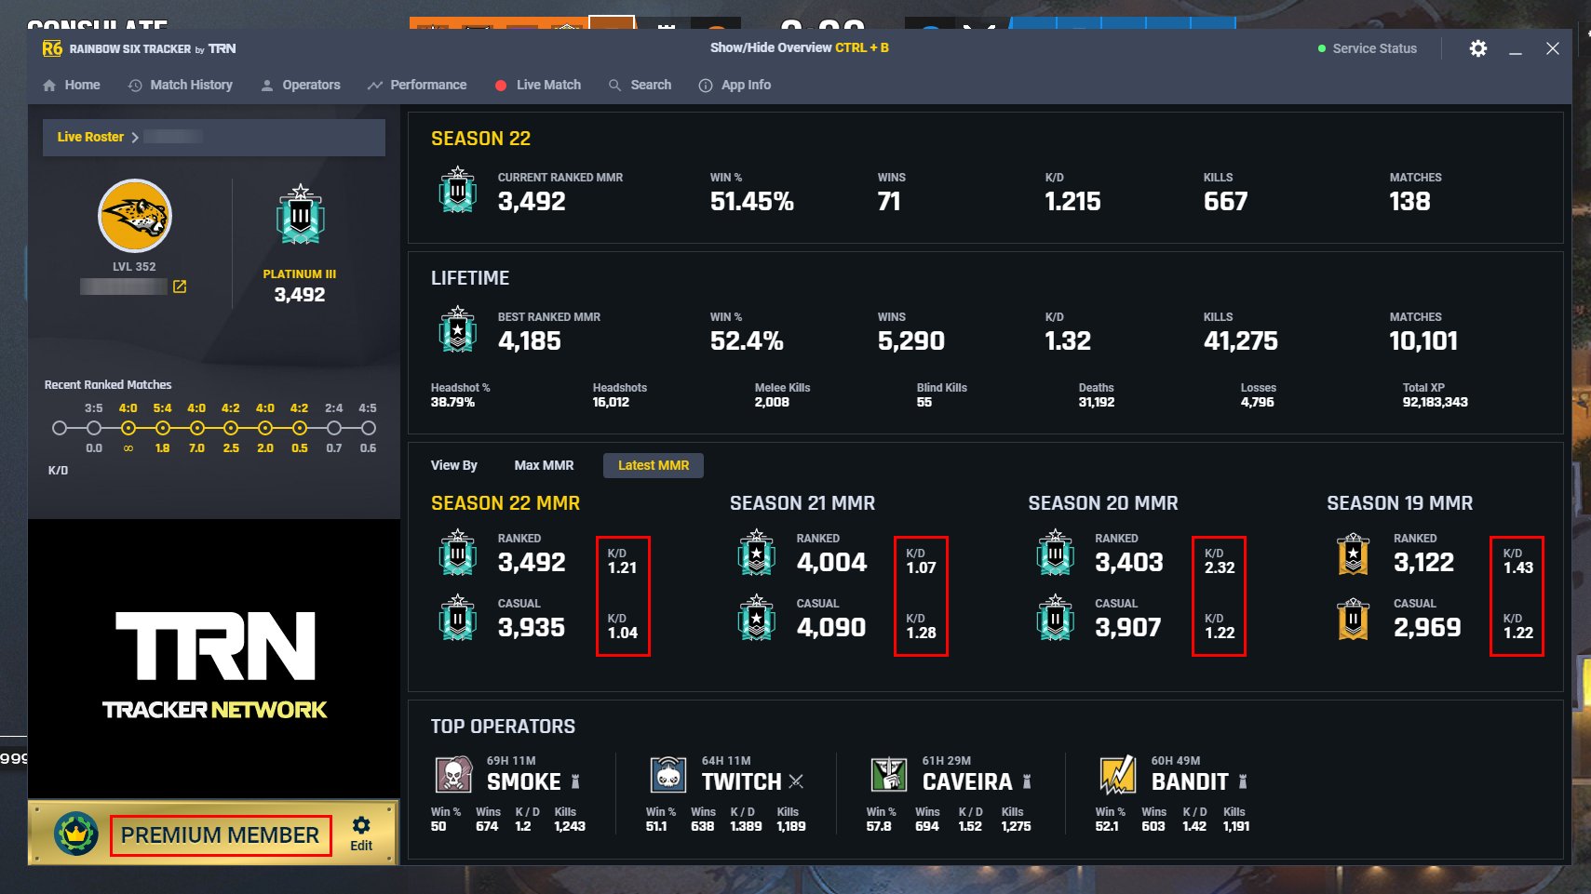
Task: Click the Season 21 ranked emblem
Action: [x=757, y=553]
